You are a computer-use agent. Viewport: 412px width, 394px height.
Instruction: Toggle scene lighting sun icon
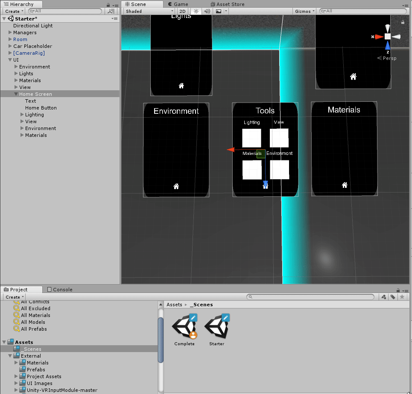(x=196, y=11)
